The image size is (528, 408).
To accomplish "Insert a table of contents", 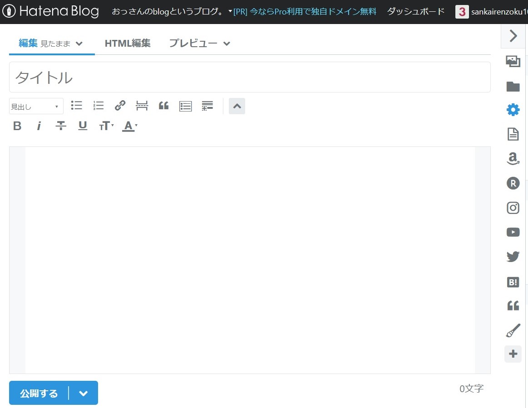I will 186,106.
